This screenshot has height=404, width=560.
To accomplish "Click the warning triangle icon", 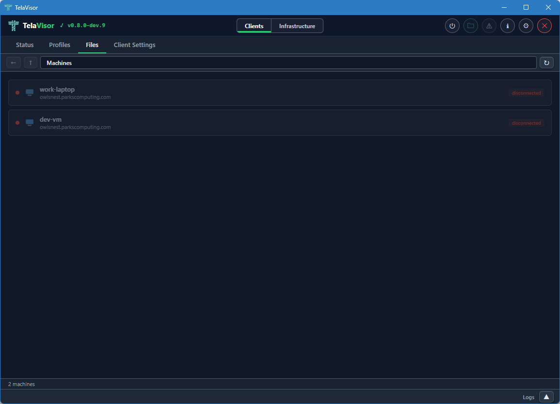I will point(489,26).
